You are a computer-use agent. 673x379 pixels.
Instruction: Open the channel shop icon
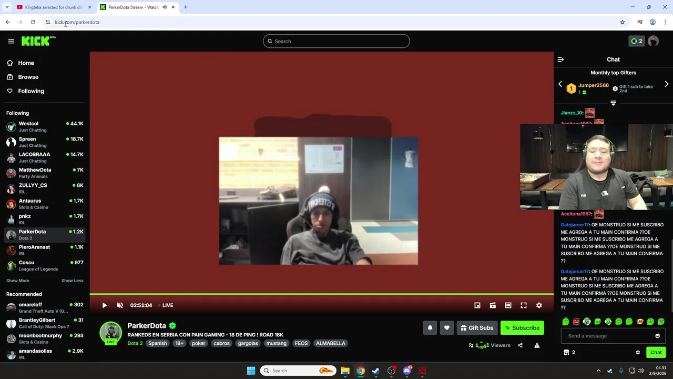click(x=566, y=352)
